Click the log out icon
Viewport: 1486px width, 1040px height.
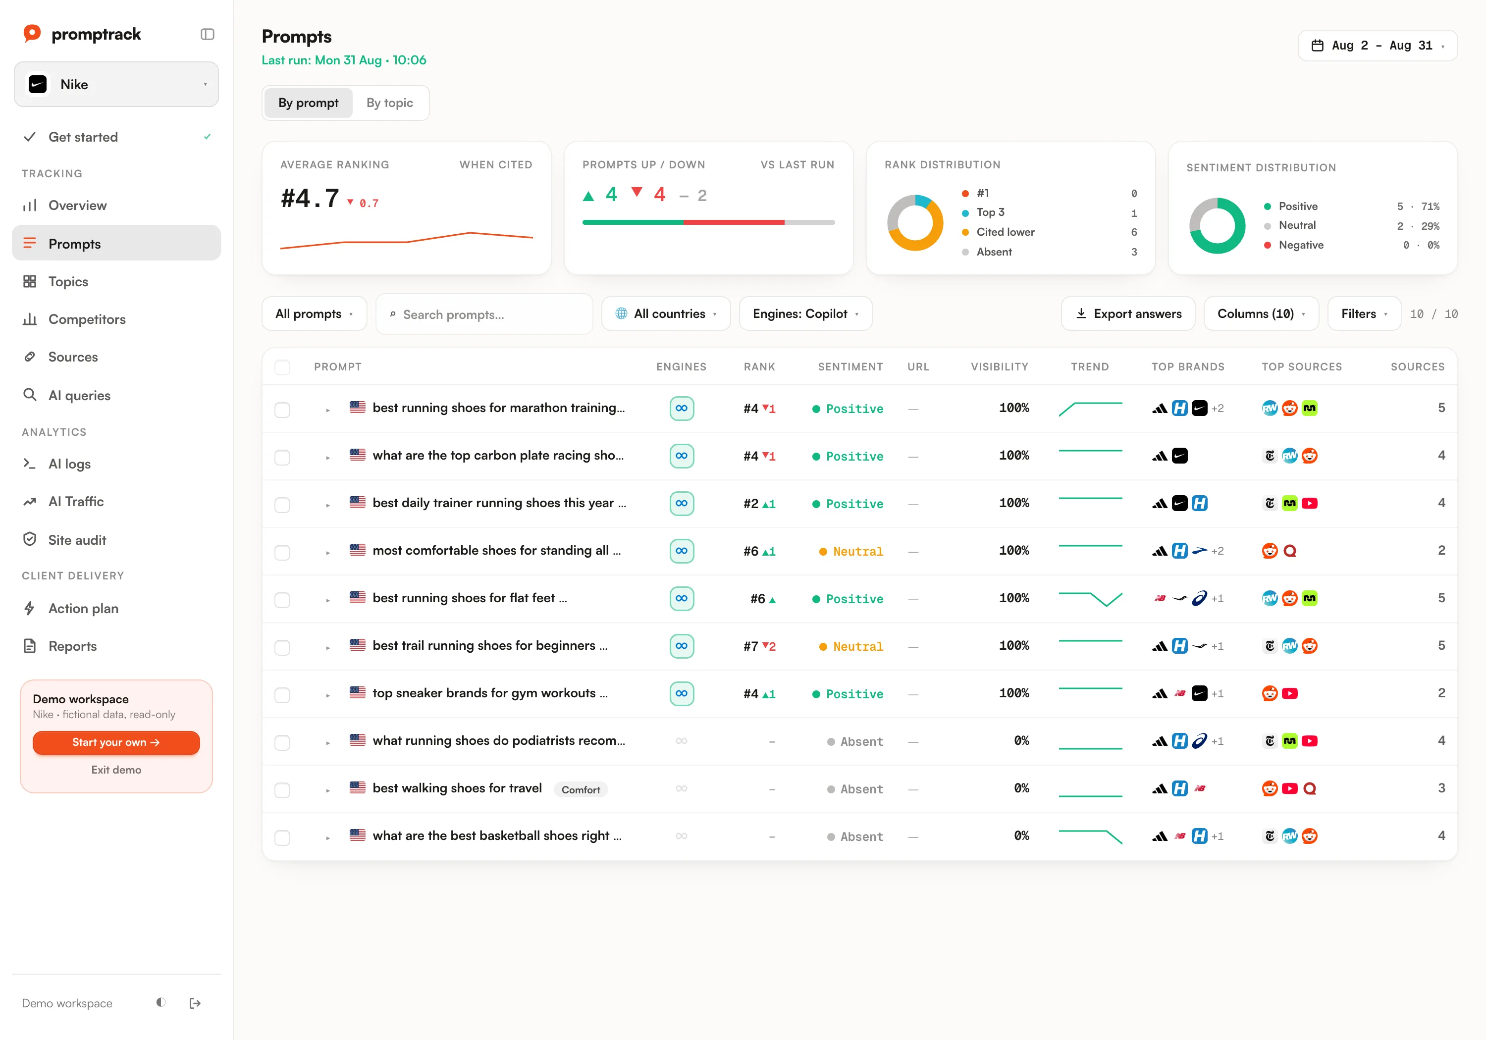[x=195, y=1003]
